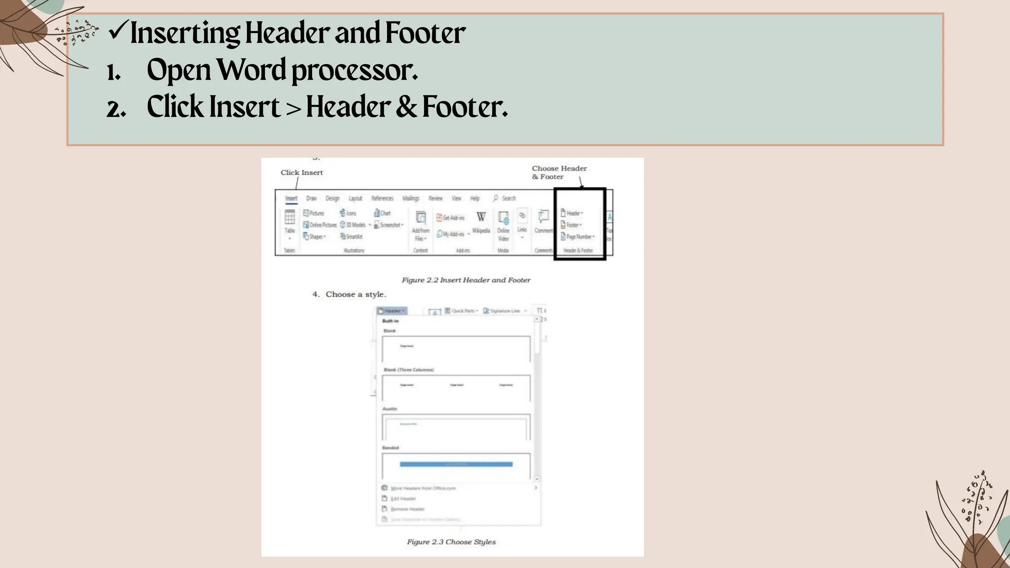This screenshot has height=568, width=1010.
Task: Click Remove Header menu entry
Action: (407, 509)
